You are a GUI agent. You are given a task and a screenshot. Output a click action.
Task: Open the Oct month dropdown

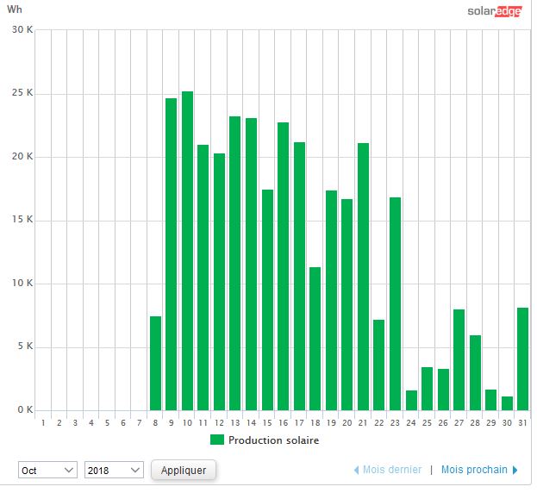click(x=48, y=470)
